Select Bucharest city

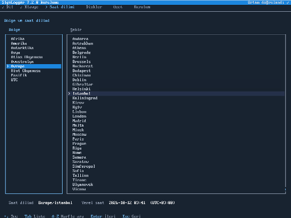[x=177, y=66]
